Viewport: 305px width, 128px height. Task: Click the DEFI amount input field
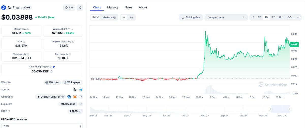pos(42,126)
